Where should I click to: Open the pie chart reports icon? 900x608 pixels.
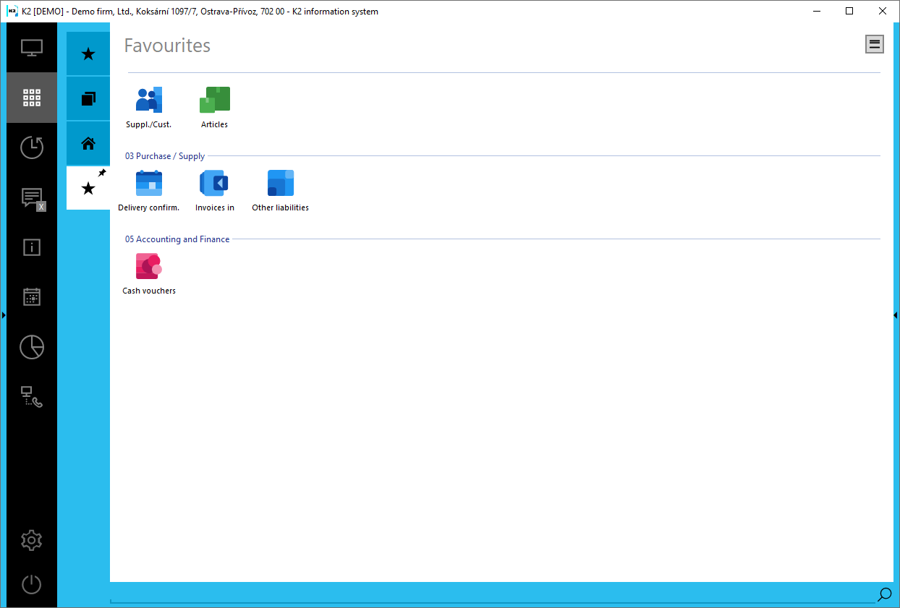32,347
